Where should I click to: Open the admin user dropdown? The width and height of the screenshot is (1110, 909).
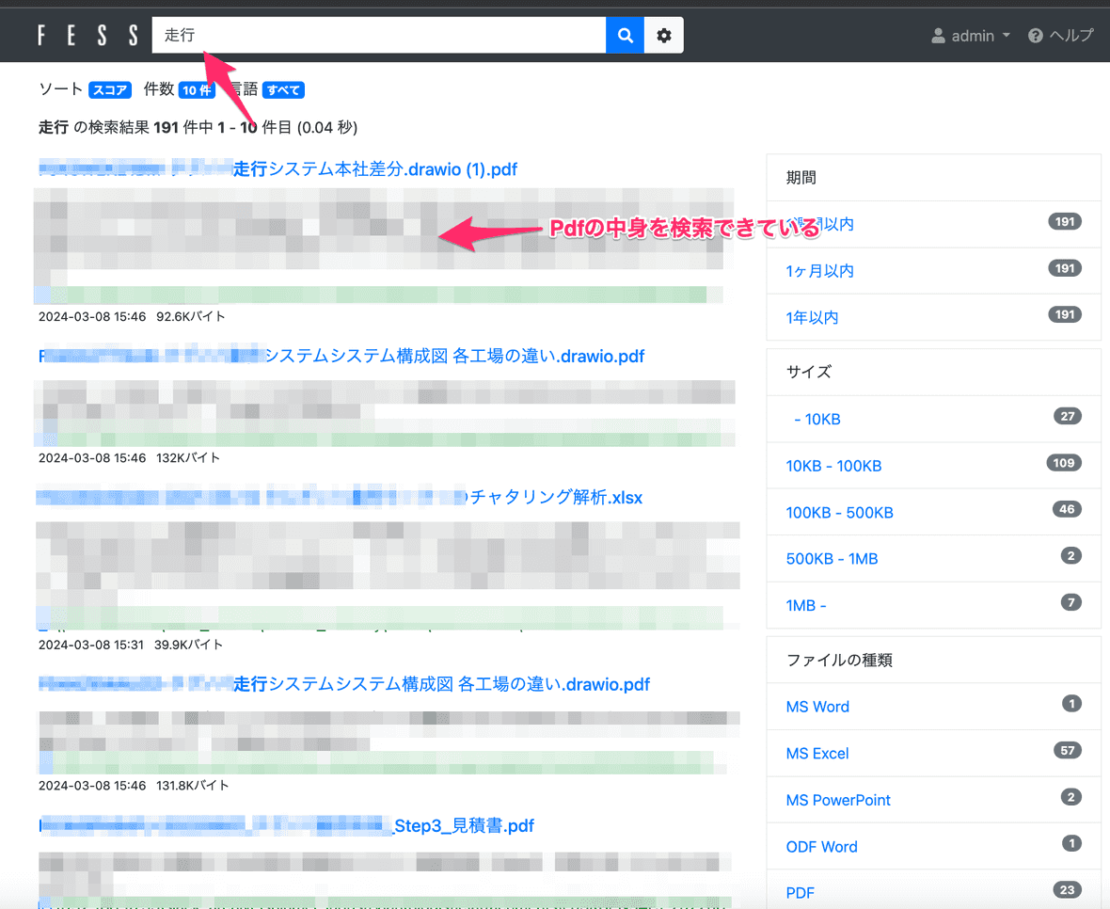[971, 36]
